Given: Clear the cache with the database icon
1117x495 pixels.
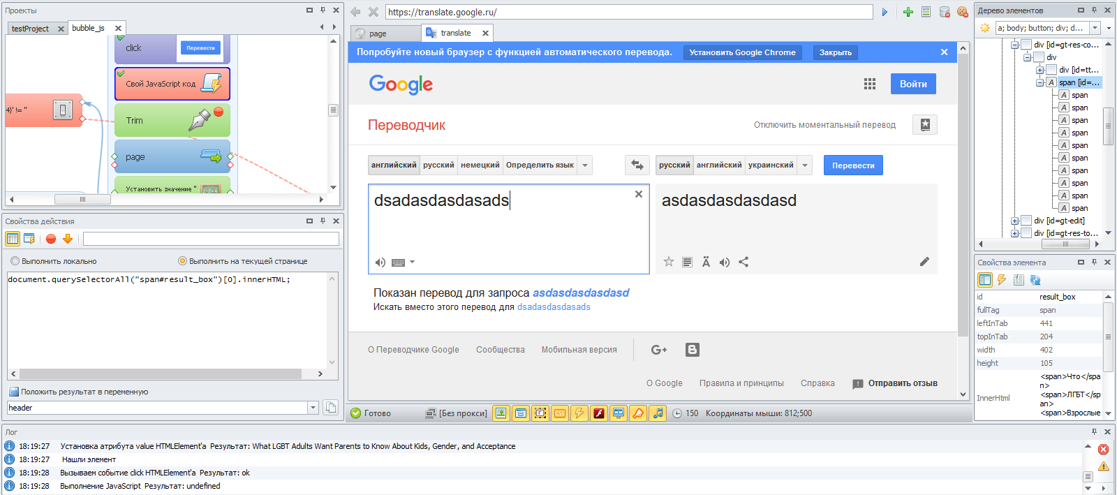Looking at the screenshot, I should pos(945,12).
